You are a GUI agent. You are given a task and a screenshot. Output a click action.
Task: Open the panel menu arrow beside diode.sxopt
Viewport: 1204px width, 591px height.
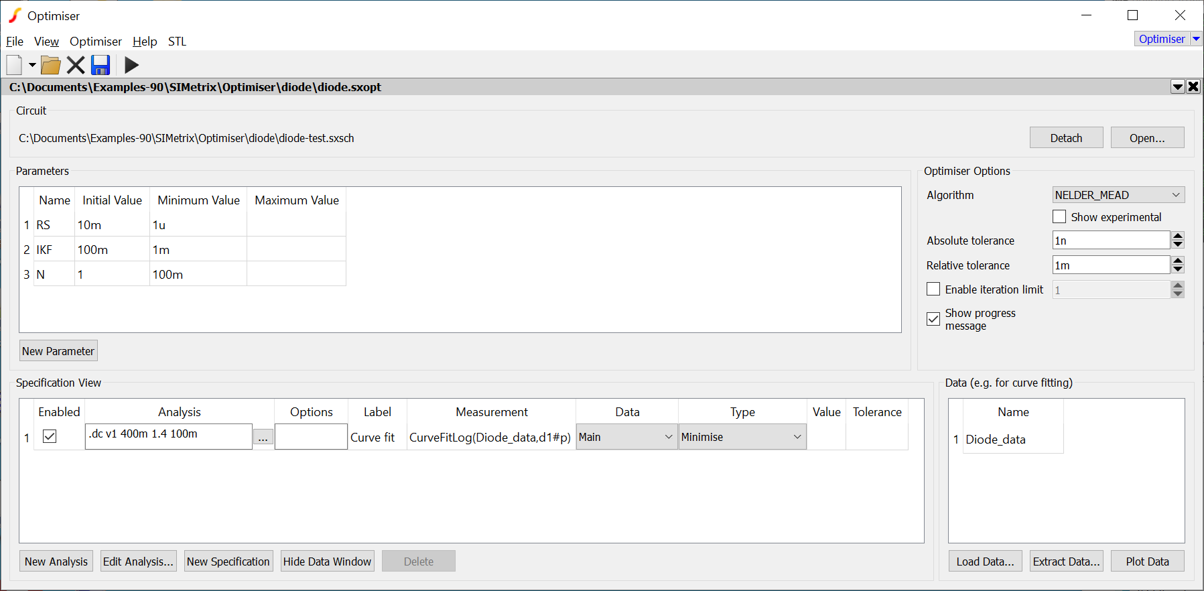1177,86
